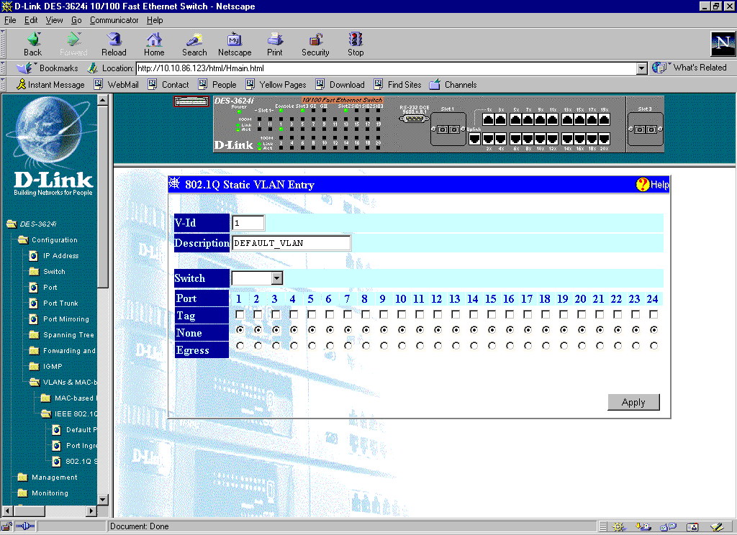Click the Description text field
This screenshot has height=535, width=737.
(291, 243)
